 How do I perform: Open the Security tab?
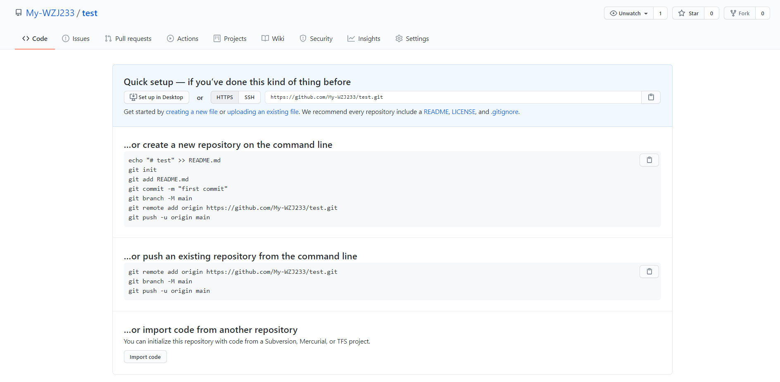(316, 38)
